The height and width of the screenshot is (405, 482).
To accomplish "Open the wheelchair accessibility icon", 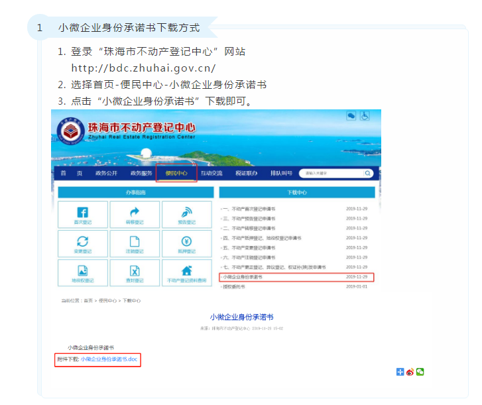I will [x=365, y=115].
